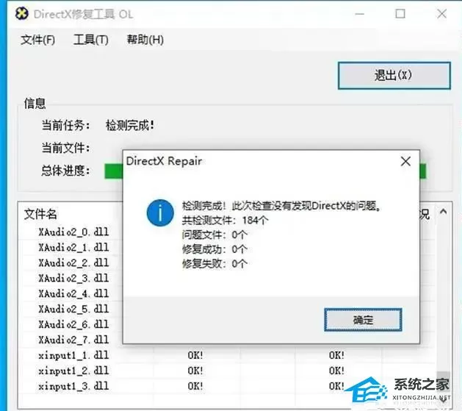
Task: Click the OK! status of xinput1_2.dll
Action: pos(195,371)
